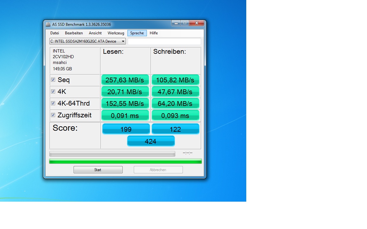Click the disabled maximize button

[x=185, y=23]
